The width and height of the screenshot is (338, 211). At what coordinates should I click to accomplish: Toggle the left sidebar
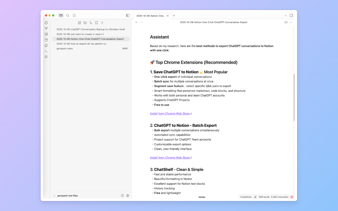tap(128, 16)
